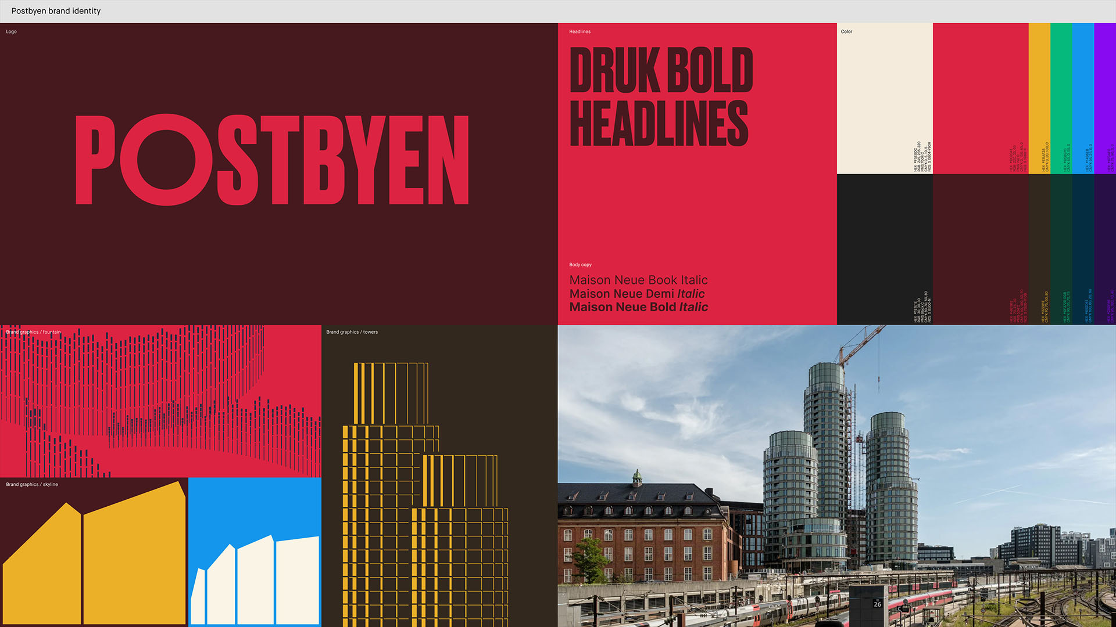Select the Maison Neue Book Italic line

click(638, 280)
